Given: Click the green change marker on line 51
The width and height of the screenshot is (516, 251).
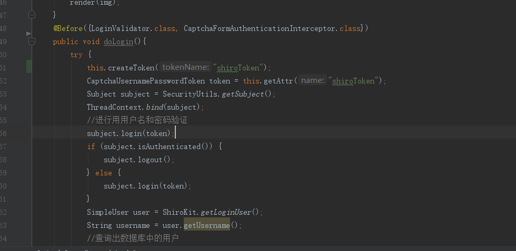Looking at the screenshot, I should click(29, 67).
